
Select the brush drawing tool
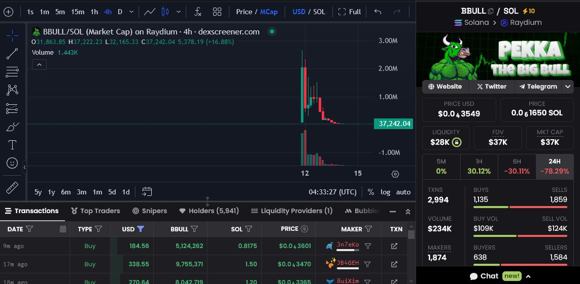tap(12, 127)
